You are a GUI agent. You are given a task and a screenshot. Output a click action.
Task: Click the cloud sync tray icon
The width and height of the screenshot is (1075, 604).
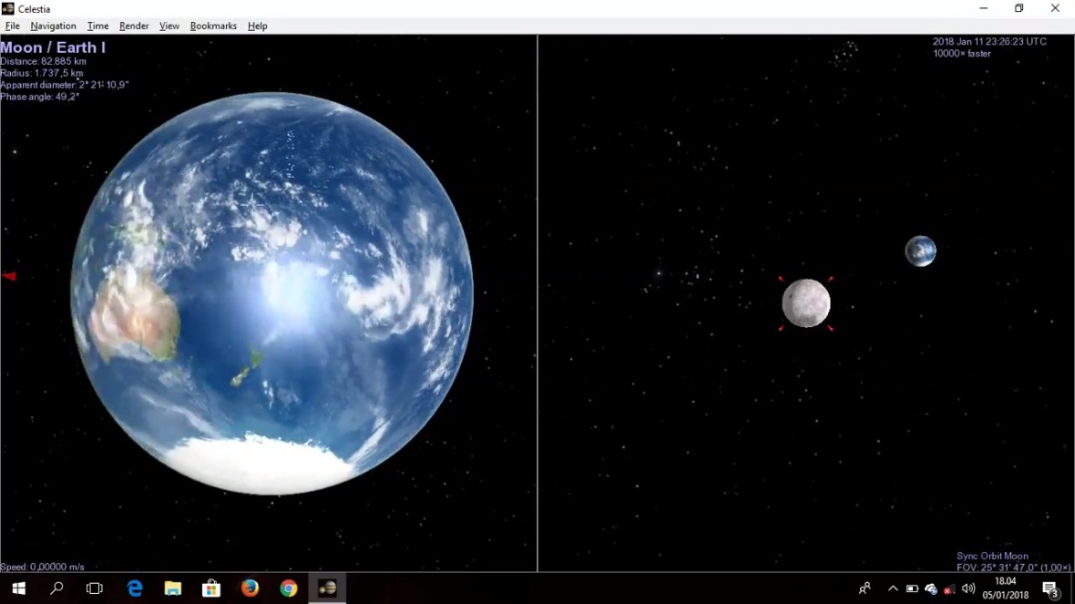point(930,589)
